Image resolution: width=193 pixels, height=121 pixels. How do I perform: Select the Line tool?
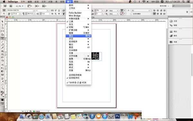pyautogui.click(x=2, y=42)
